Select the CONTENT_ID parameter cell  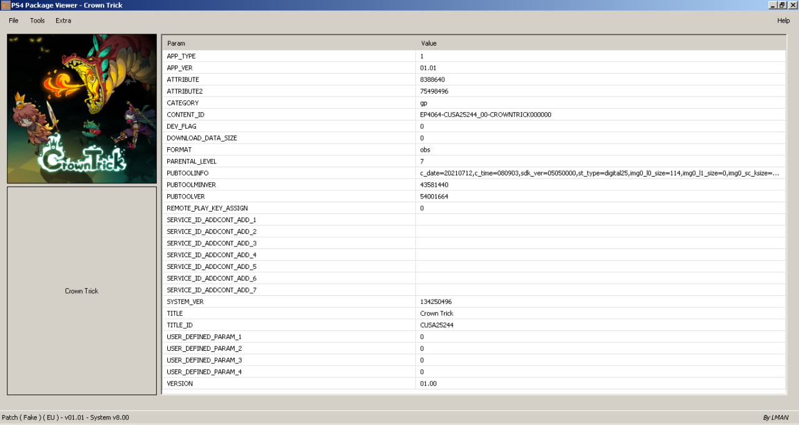click(288, 115)
